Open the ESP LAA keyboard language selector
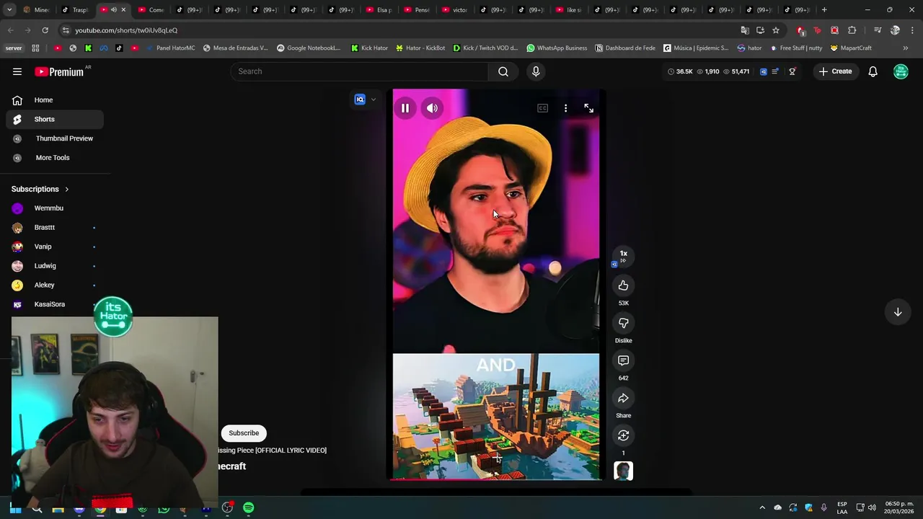 [x=842, y=508]
